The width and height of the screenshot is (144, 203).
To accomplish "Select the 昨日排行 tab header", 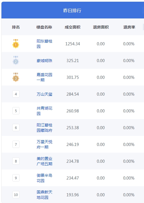I will pos(72,10).
